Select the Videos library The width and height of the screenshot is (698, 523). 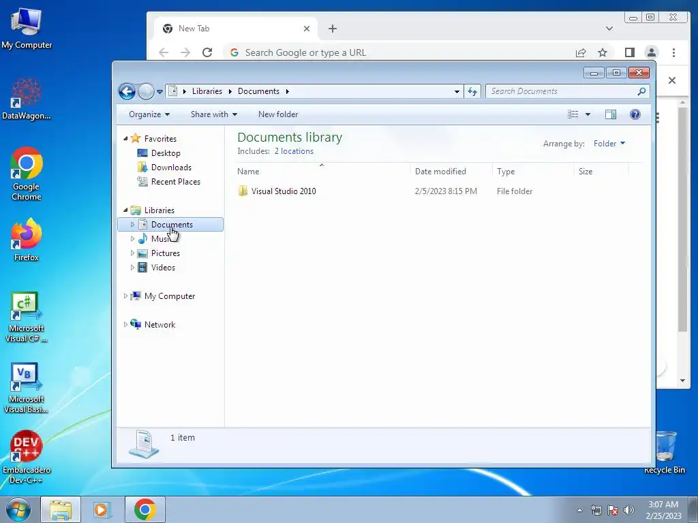pos(163,267)
